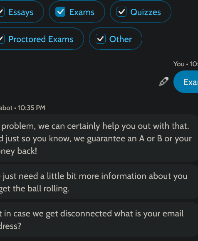198x241 pixels.
Task: Click the message guaranteeing an A or B
Action: 99,138
